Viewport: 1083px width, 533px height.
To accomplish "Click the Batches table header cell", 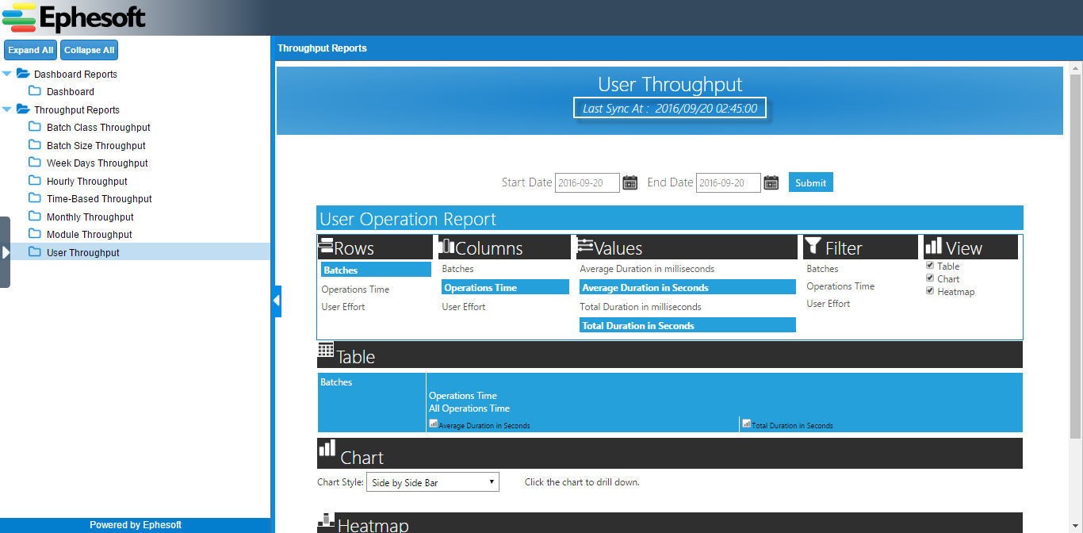I will tap(372, 402).
